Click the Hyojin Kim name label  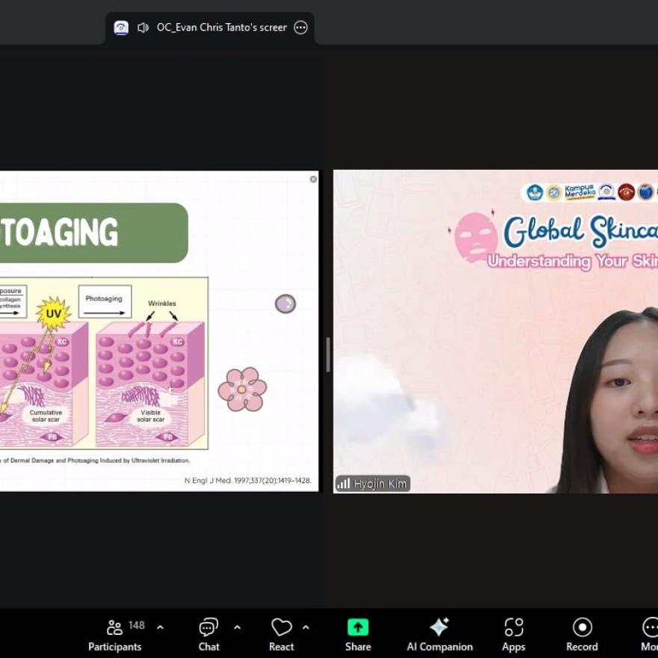[x=381, y=484]
